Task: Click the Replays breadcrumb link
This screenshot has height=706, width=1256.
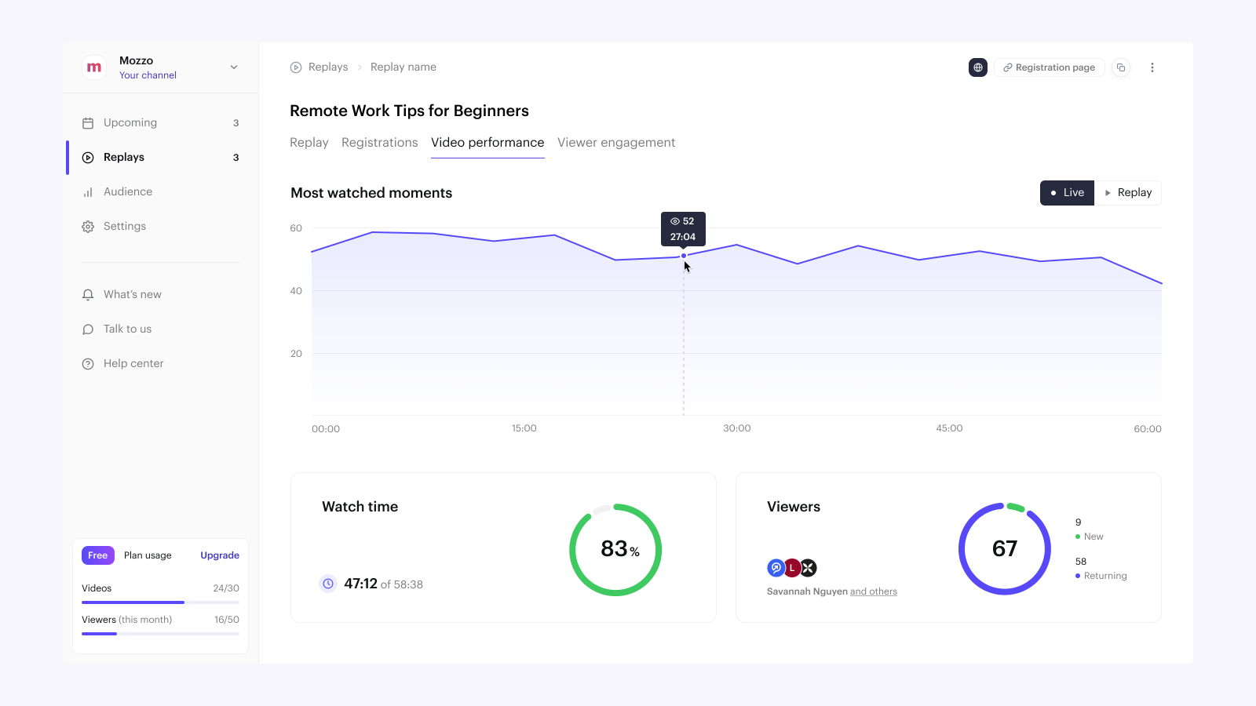Action: (327, 67)
